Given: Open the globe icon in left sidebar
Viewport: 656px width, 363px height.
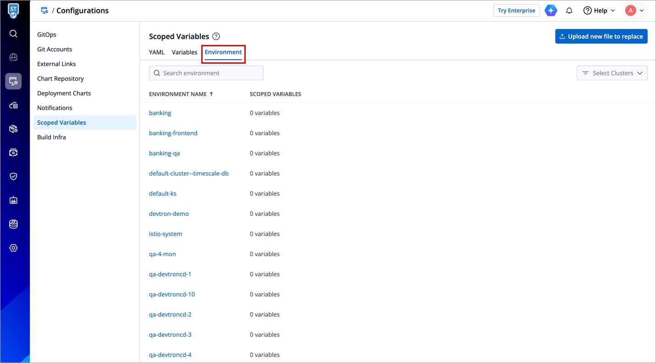Looking at the screenshot, I should click(13, 57).
